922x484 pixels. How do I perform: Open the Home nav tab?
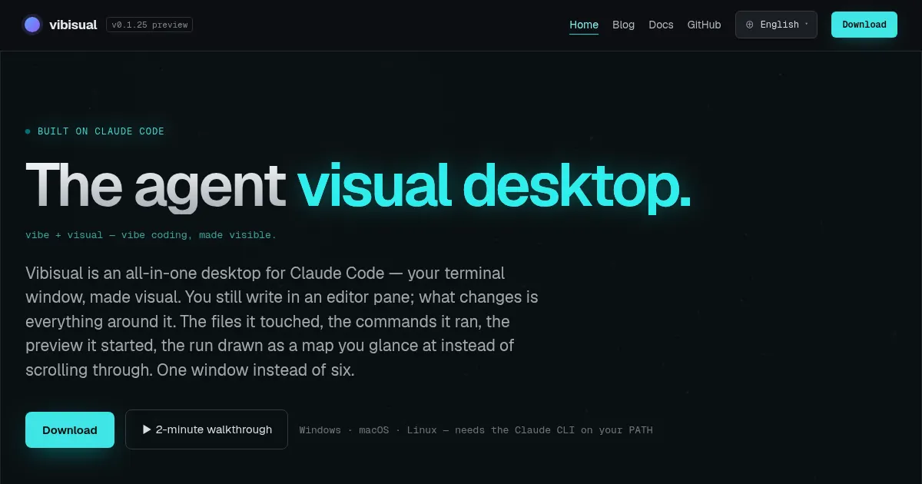[584, 25]
